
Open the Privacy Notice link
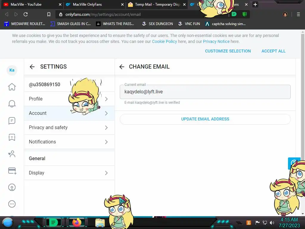tap(216, 41)
